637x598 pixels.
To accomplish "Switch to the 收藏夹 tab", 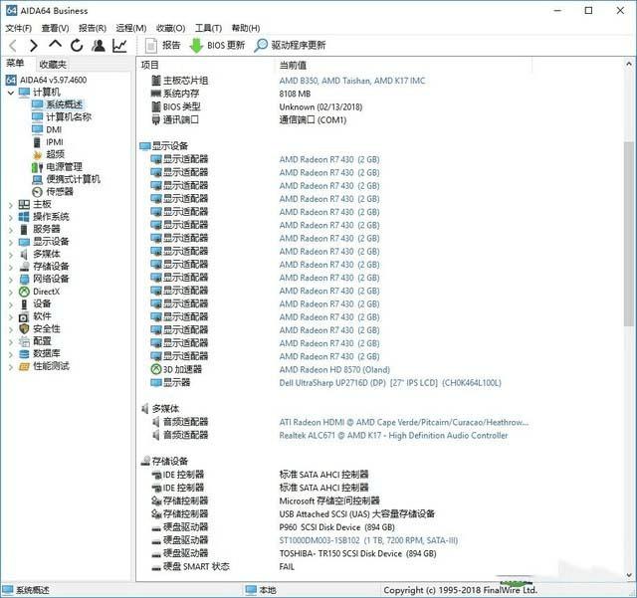I will point(53,65).
